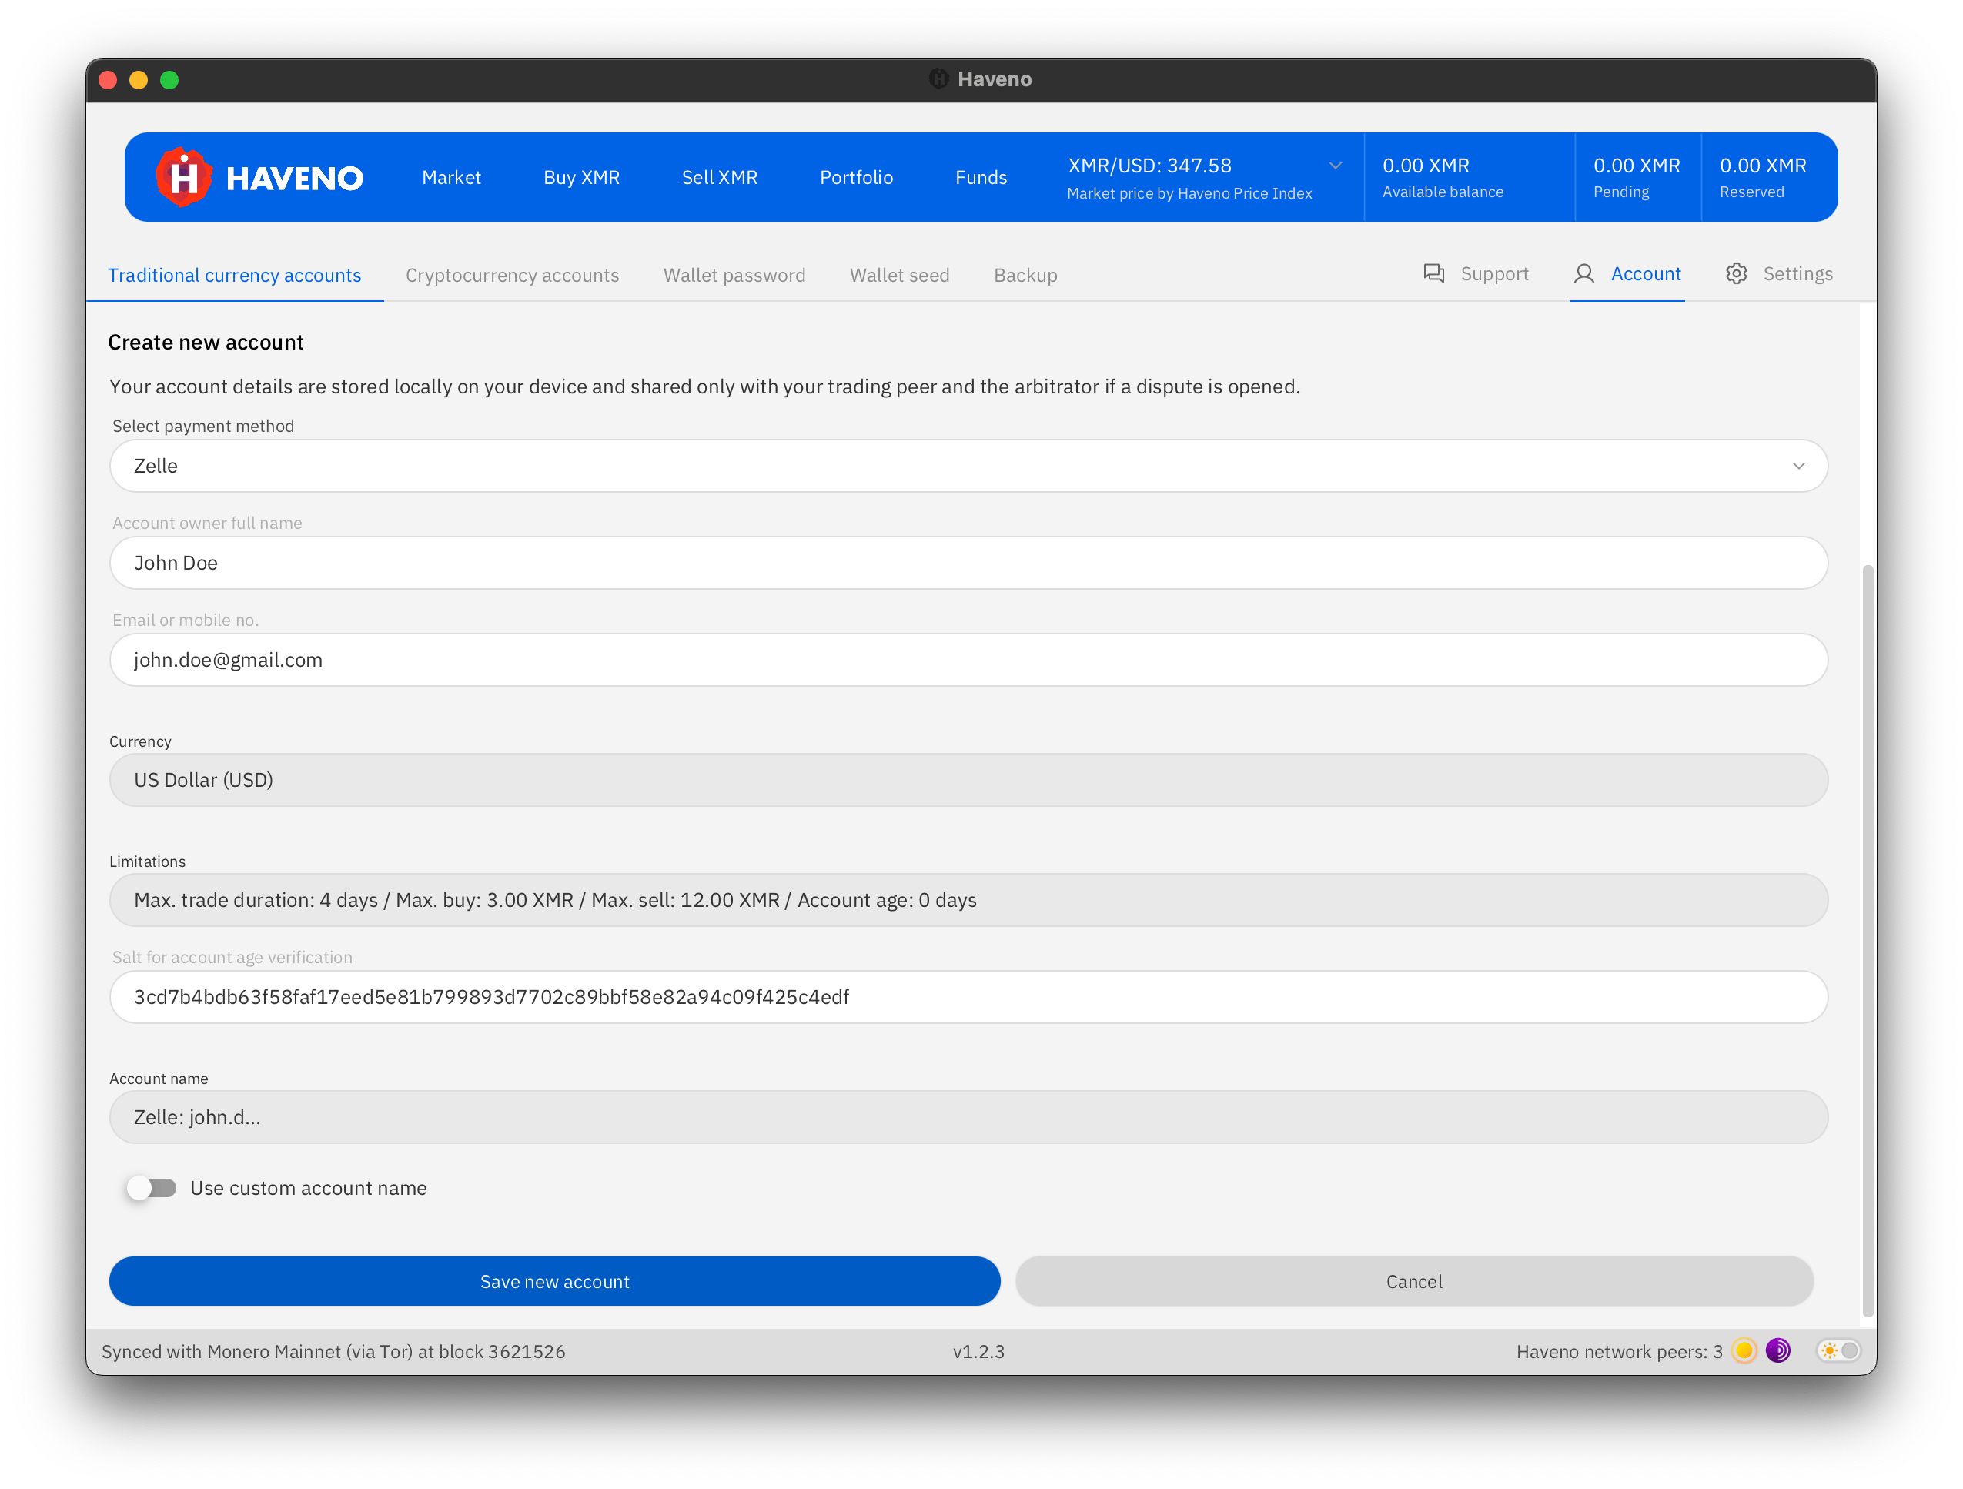1963x1489 pixels.
Task: Toggle the light/dark theme switch
Action: pyautogui.click(x=1839, y=1350)
